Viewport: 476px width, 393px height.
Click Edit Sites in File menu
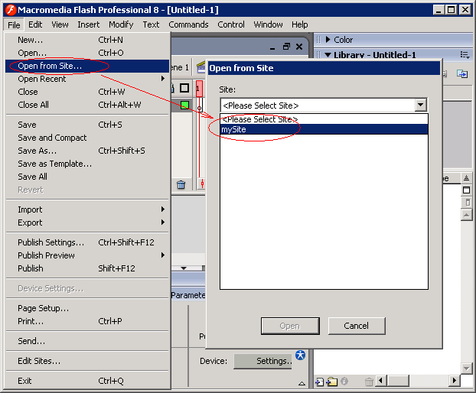click(x=39, y=361)
